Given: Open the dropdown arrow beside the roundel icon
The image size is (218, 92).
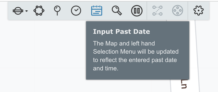Looking at the screenshot, I should (x=26, y=11).
